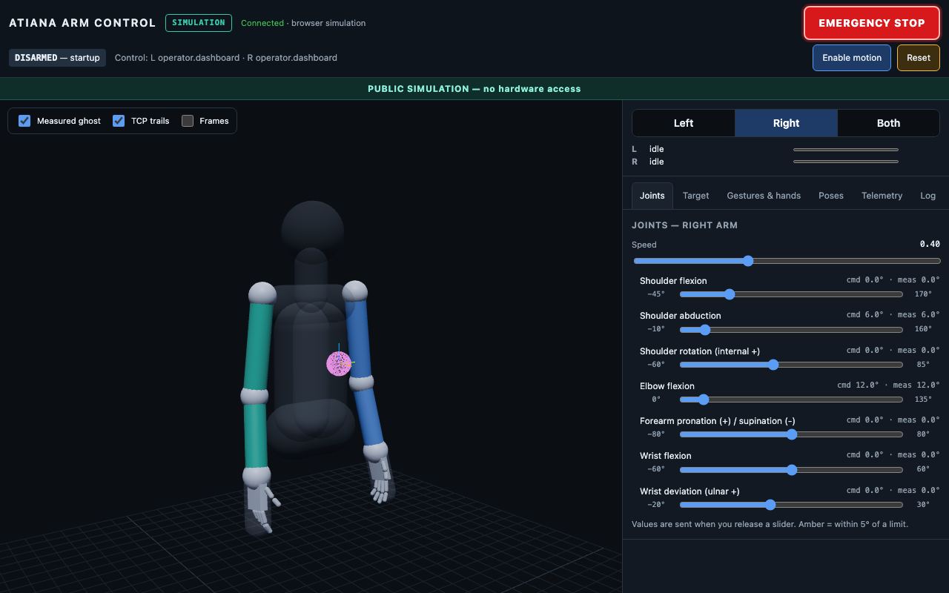
Task: Click the Elbow flexion '135°' limit label
Action: click(923, 400)
